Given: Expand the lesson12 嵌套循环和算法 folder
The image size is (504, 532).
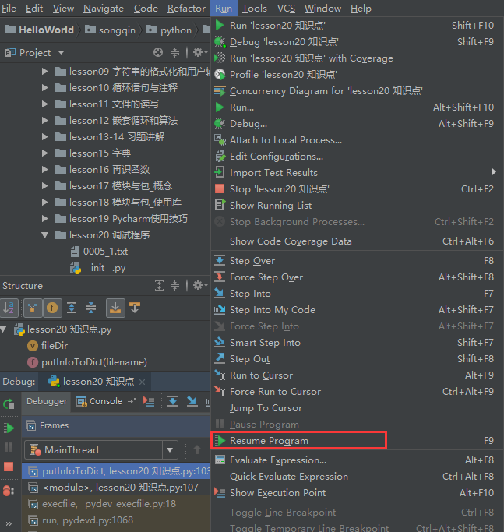Looking at the screenshot, I should point(44,120).
